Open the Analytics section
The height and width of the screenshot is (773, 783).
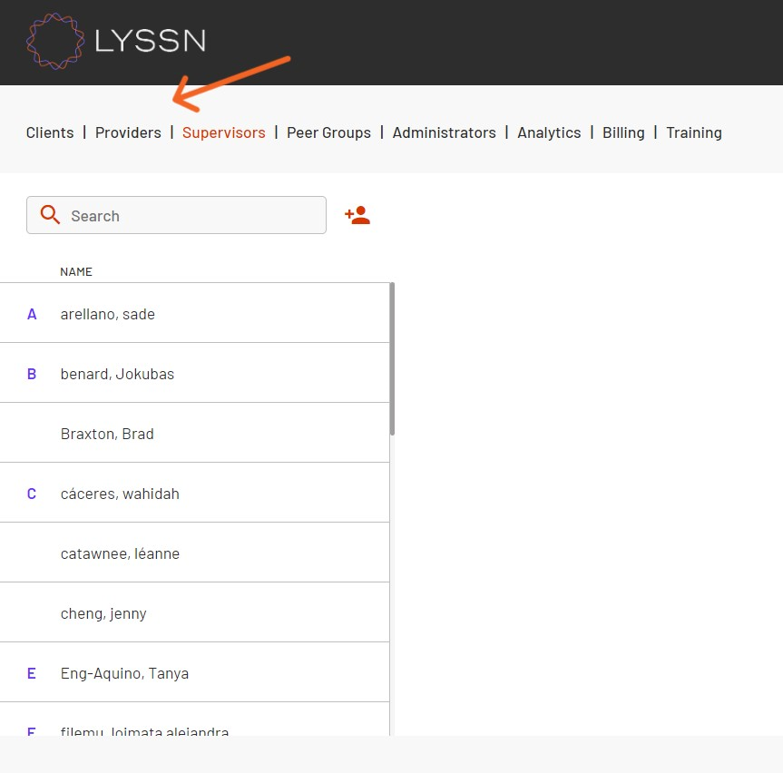[549, 132]
